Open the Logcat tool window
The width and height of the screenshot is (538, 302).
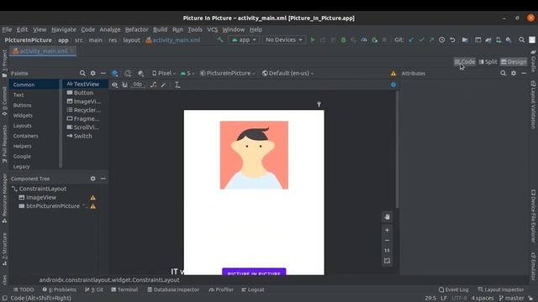tap(253, 289)
